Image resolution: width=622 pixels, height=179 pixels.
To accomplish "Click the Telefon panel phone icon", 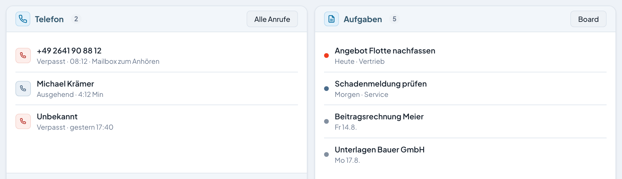I will click(x=23, y=19).
